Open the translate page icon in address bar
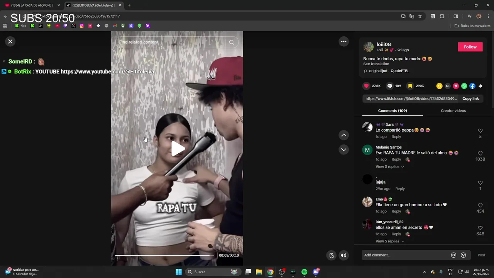 point(411,16)
